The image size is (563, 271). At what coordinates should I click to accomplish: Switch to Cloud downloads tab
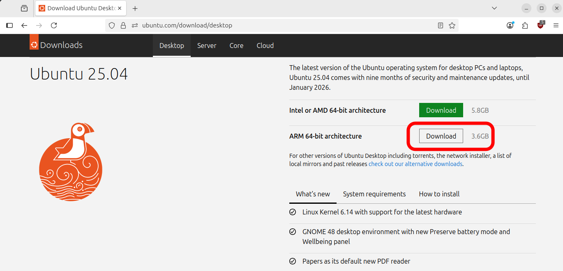pyautogui.click(x=265, y=46)
